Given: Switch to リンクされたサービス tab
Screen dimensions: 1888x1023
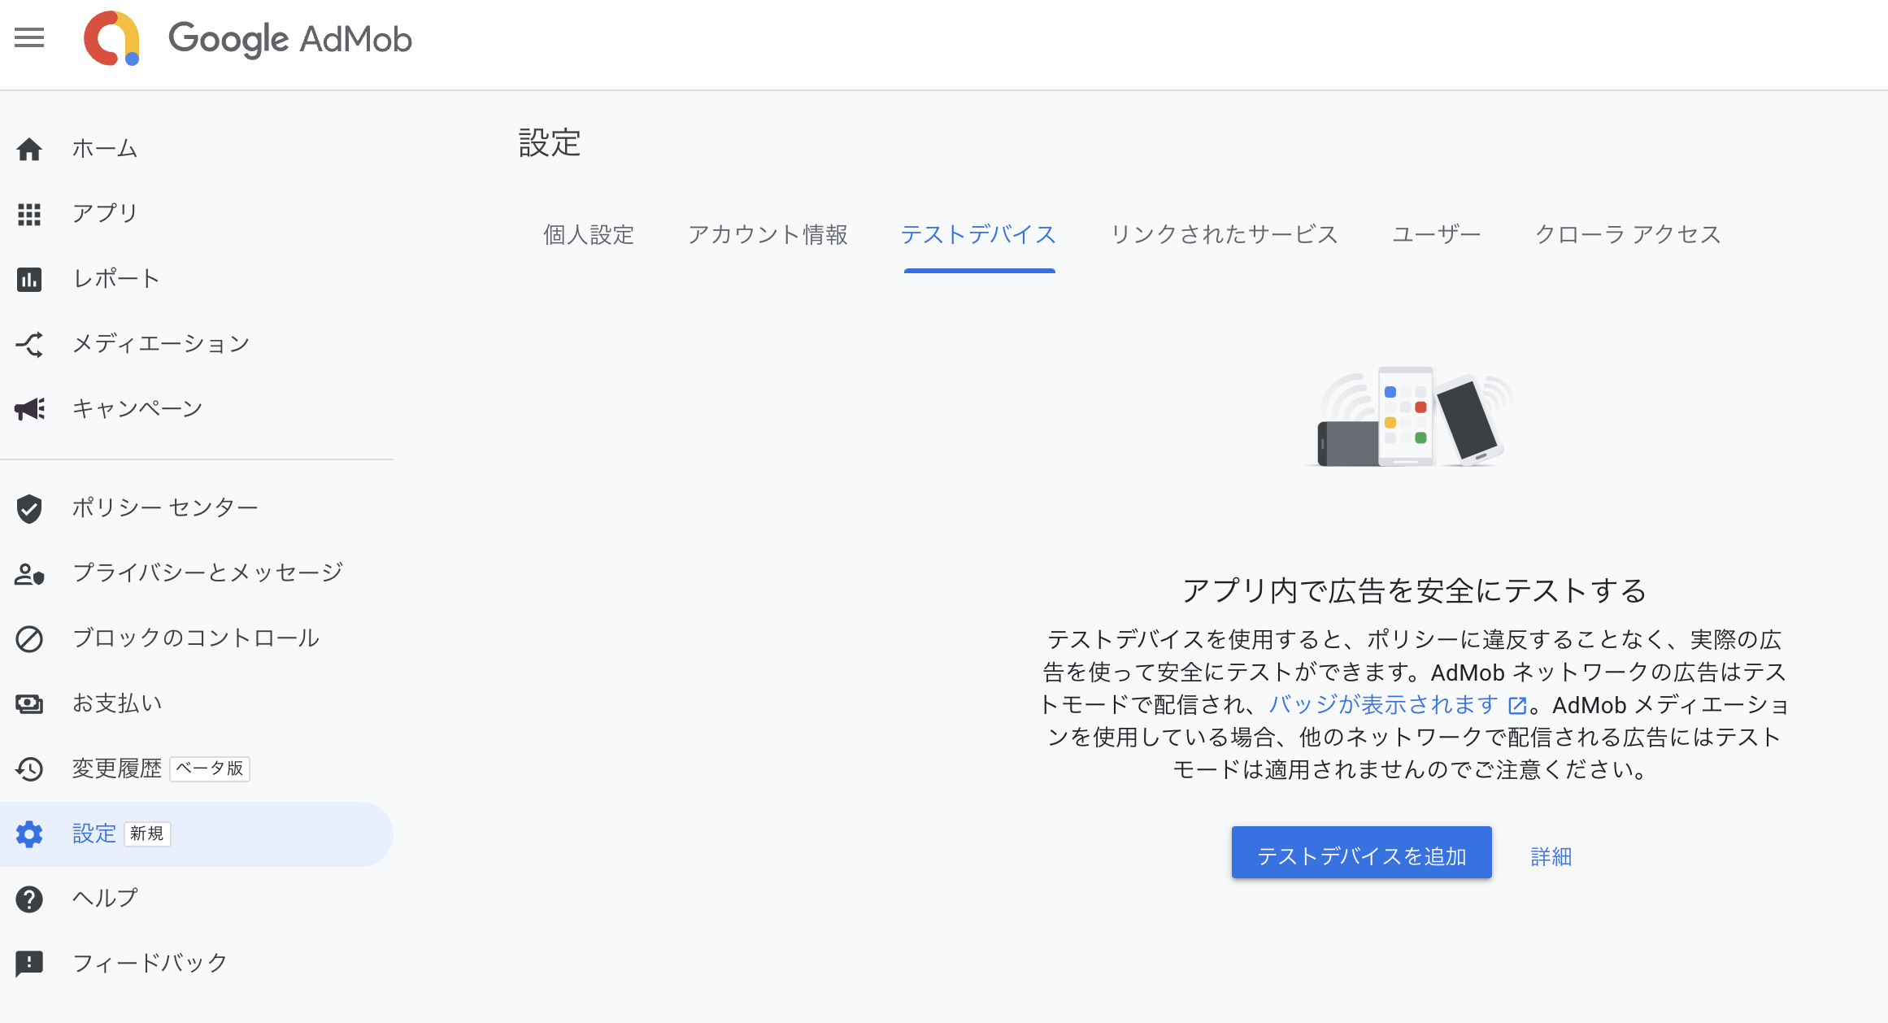Looking at the screenshot, I should (x=1224, y=235).
